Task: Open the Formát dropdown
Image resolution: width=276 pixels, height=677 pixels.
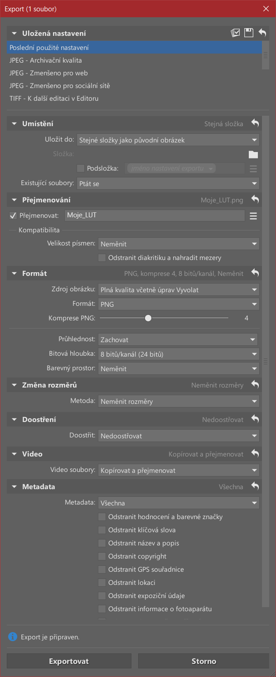Action: (x=179, y=304)
